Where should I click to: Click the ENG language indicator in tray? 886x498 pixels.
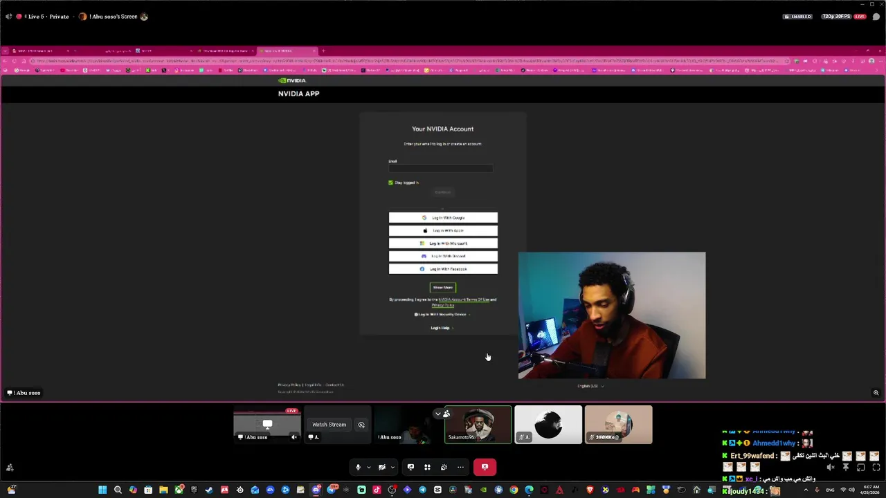830,490
